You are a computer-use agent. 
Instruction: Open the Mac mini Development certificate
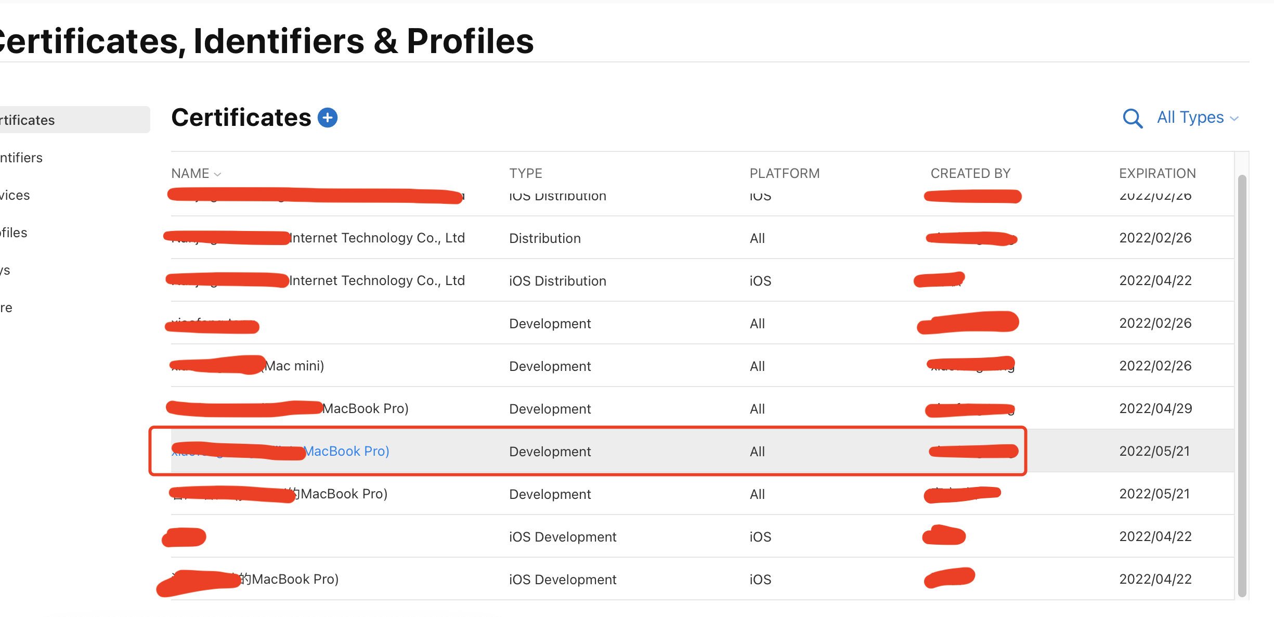point(294,366)
